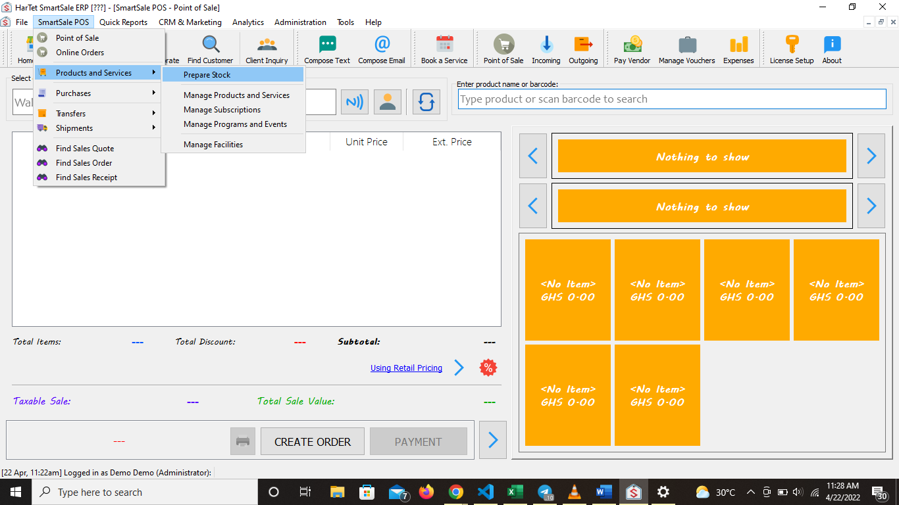
Task: Click the Windows Start button
Action: coord(16,492)
